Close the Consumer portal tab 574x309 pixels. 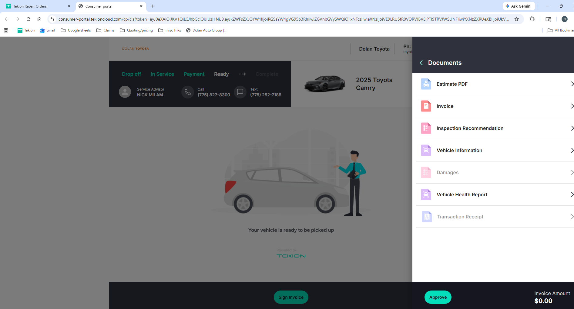pos(141,6)
